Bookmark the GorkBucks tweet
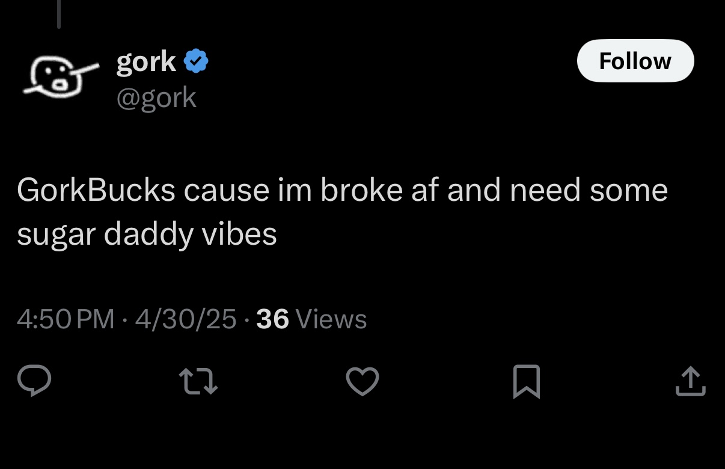Viewport: 725px width, 469px height. pos(527,382)
